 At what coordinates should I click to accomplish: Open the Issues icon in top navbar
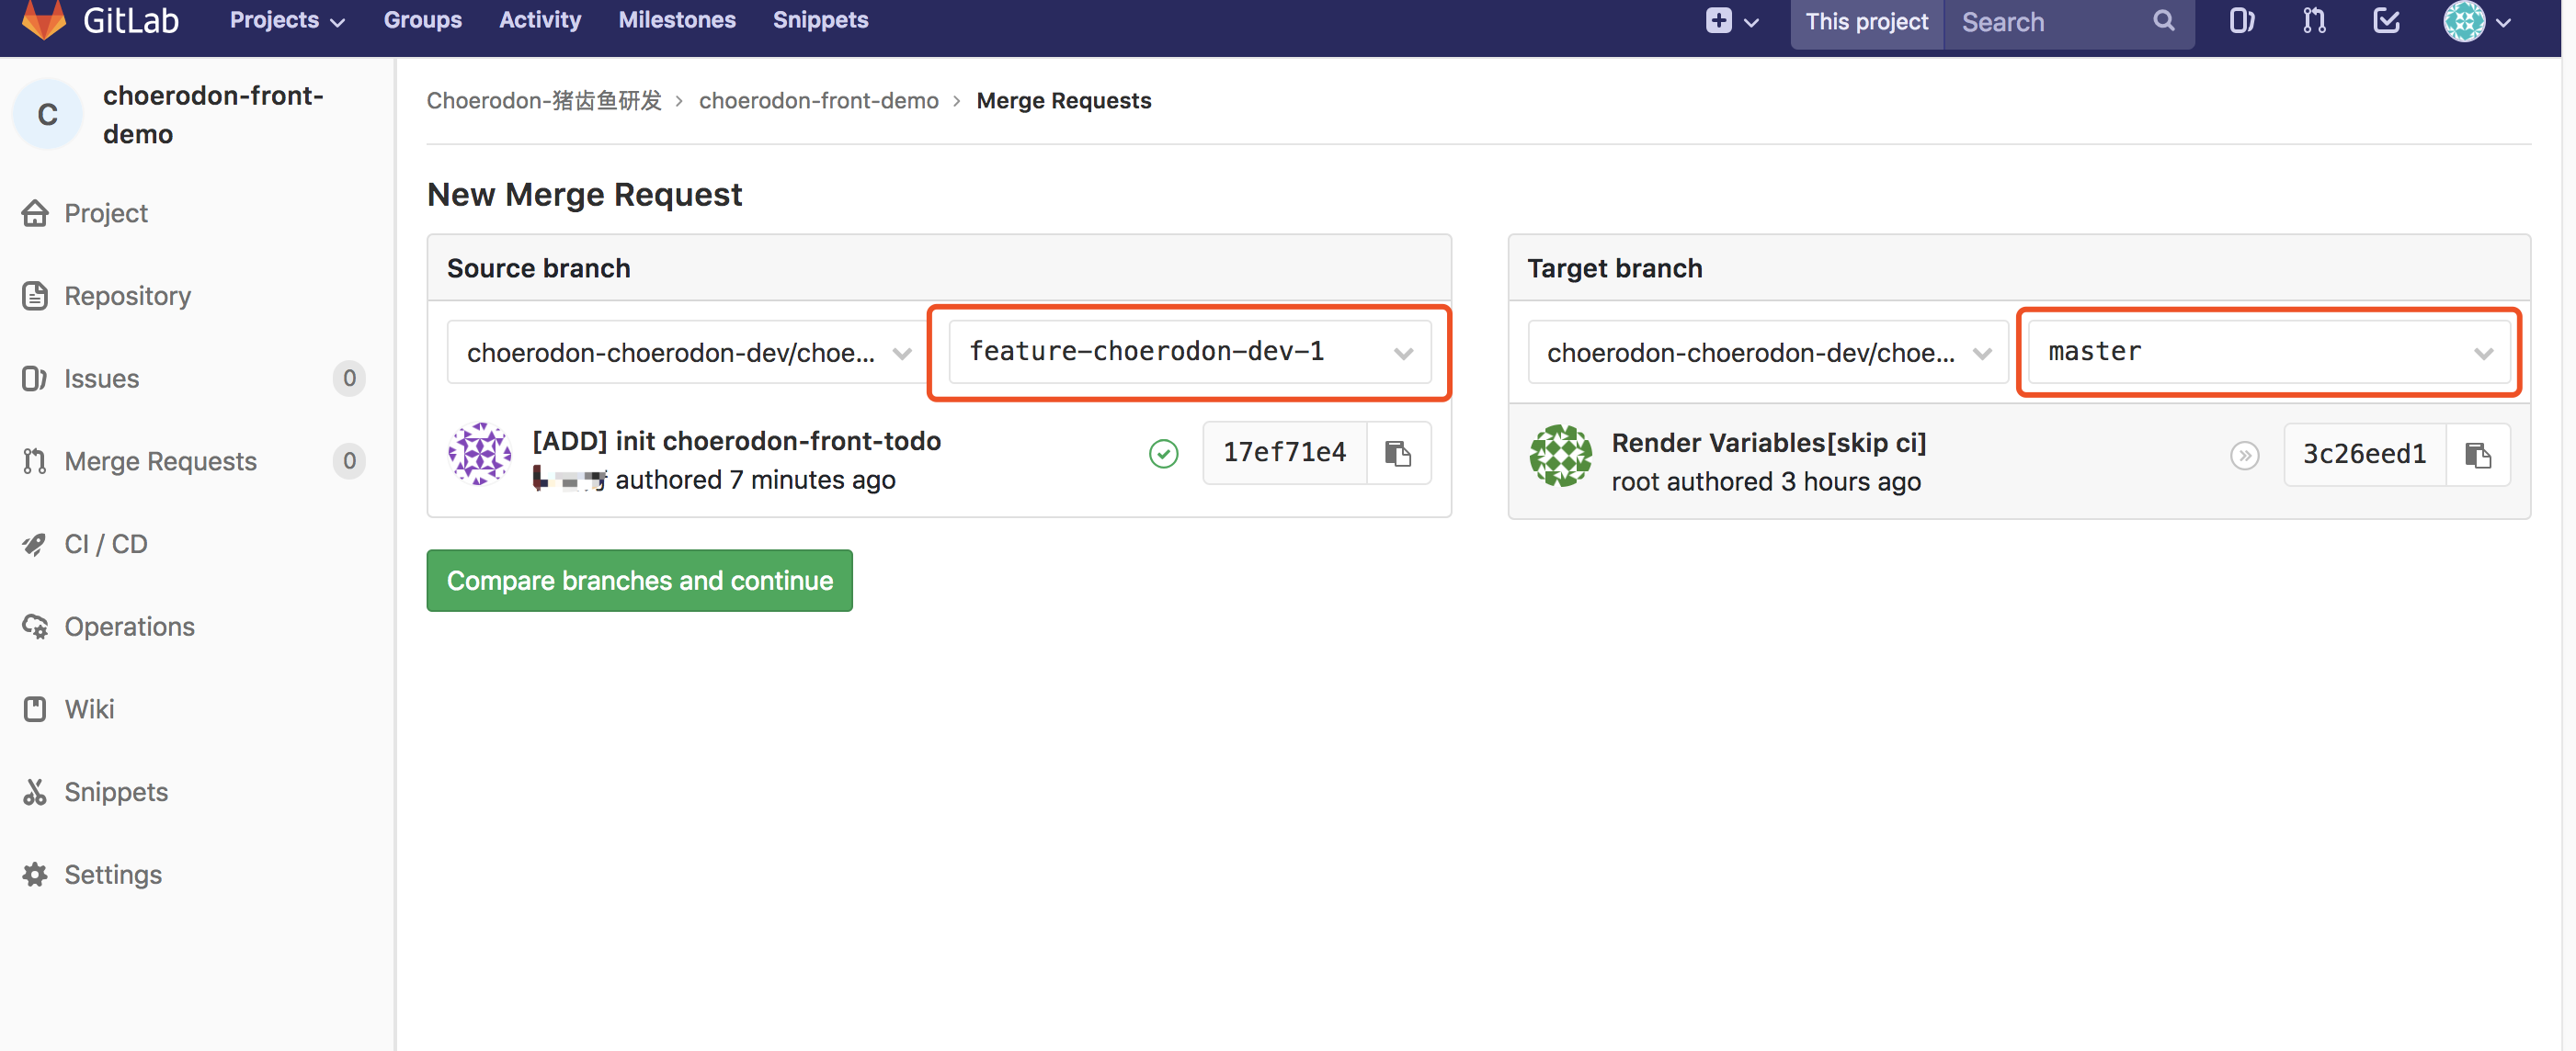pyautogui.click(x=2241, y=21)
